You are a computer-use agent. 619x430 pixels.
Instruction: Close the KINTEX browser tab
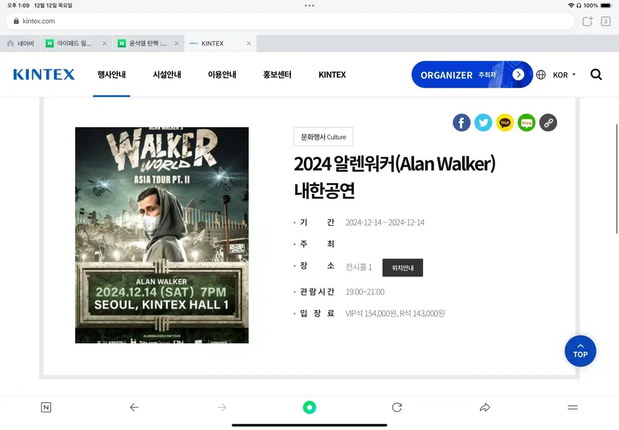pos(249,43)
